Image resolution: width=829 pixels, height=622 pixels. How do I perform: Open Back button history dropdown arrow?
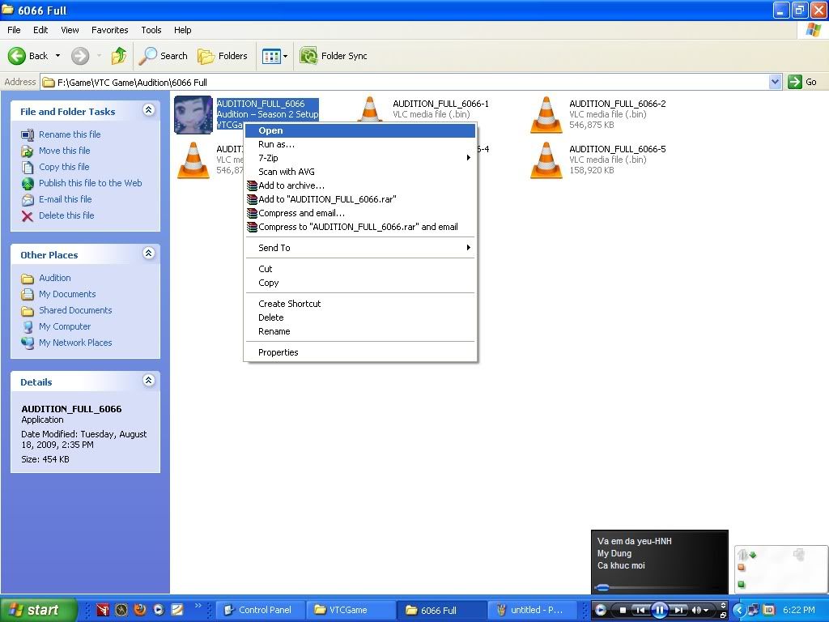[x=57, y=56]
